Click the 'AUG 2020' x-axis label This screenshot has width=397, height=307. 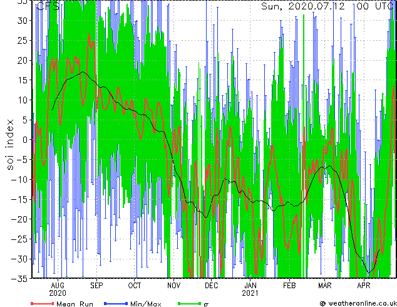58,289
